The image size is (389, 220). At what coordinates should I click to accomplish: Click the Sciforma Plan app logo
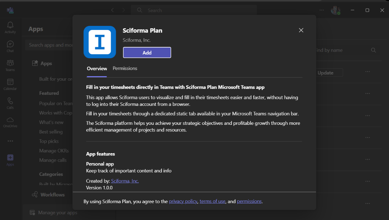(100, 42)
